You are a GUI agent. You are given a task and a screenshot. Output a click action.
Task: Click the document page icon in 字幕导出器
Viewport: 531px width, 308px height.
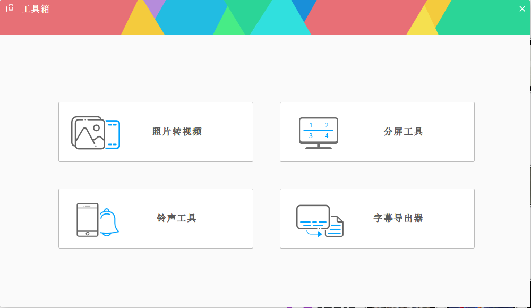pyautogui.click(x=336, y=227)
